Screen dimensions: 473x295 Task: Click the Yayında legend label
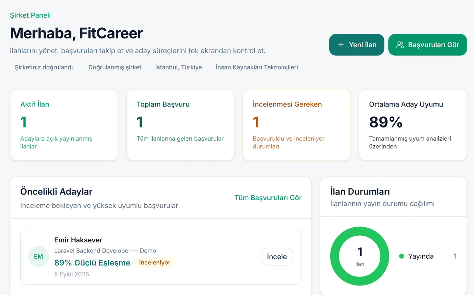(421, 256)
